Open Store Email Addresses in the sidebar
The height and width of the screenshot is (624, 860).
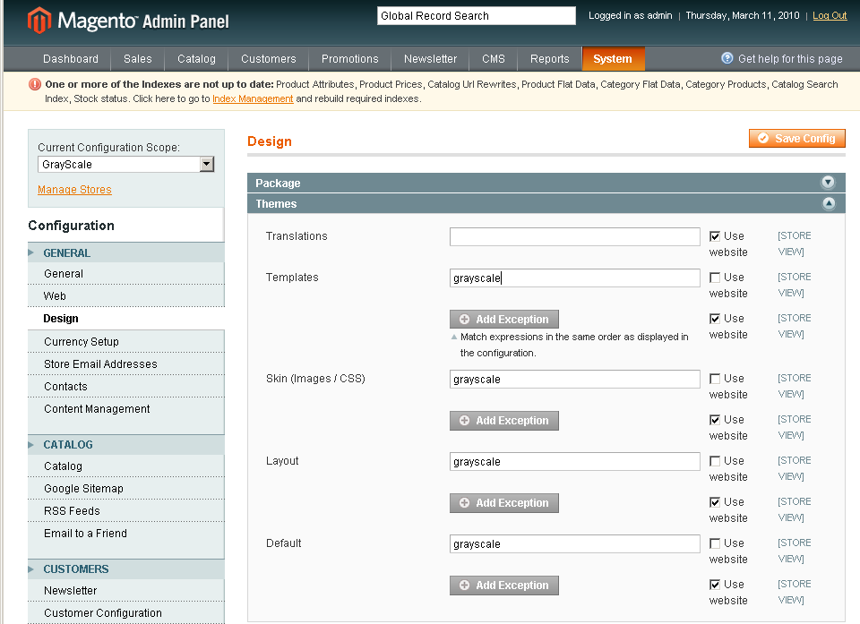click(126, 364)
